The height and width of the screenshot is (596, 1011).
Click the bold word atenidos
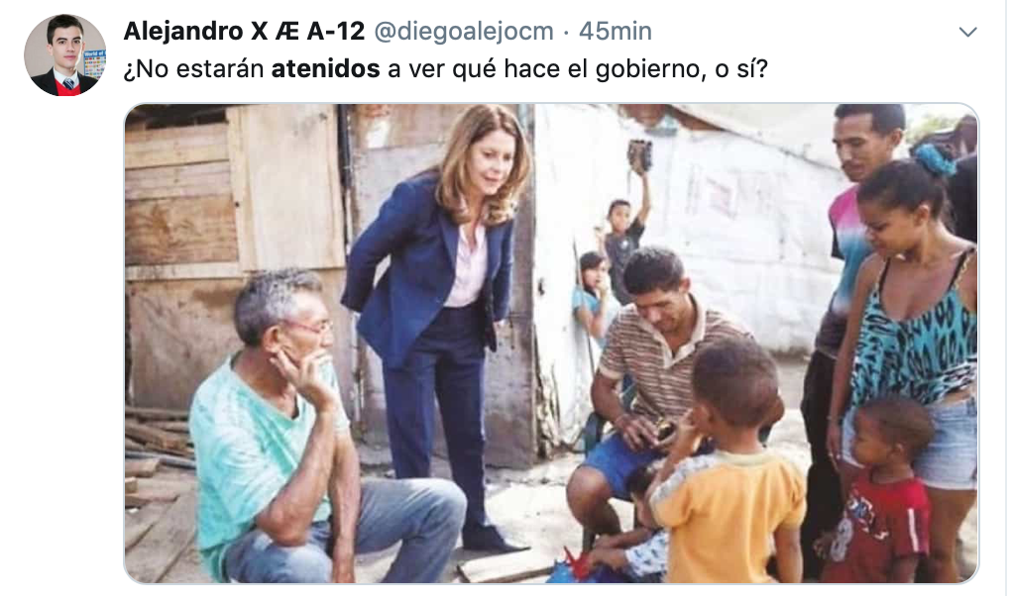click(326, 69)
